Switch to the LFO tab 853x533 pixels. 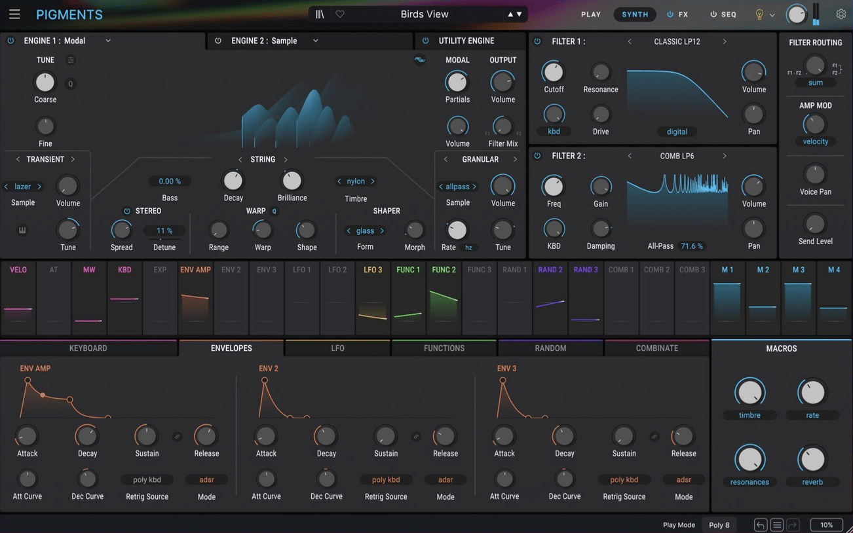click(x=337, y=348)
